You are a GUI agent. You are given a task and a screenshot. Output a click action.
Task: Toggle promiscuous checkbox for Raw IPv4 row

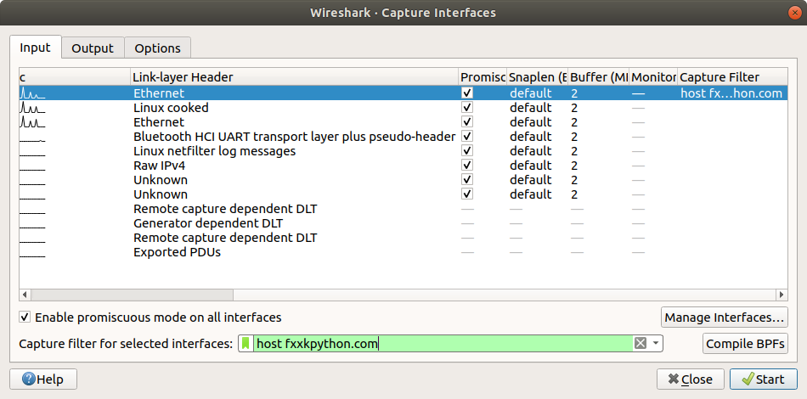point(467,165)
